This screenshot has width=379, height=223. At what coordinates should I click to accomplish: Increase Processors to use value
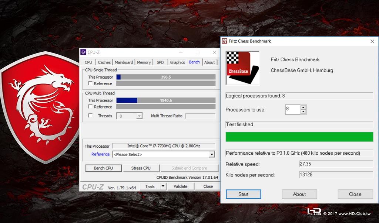[x=303, y=107]
